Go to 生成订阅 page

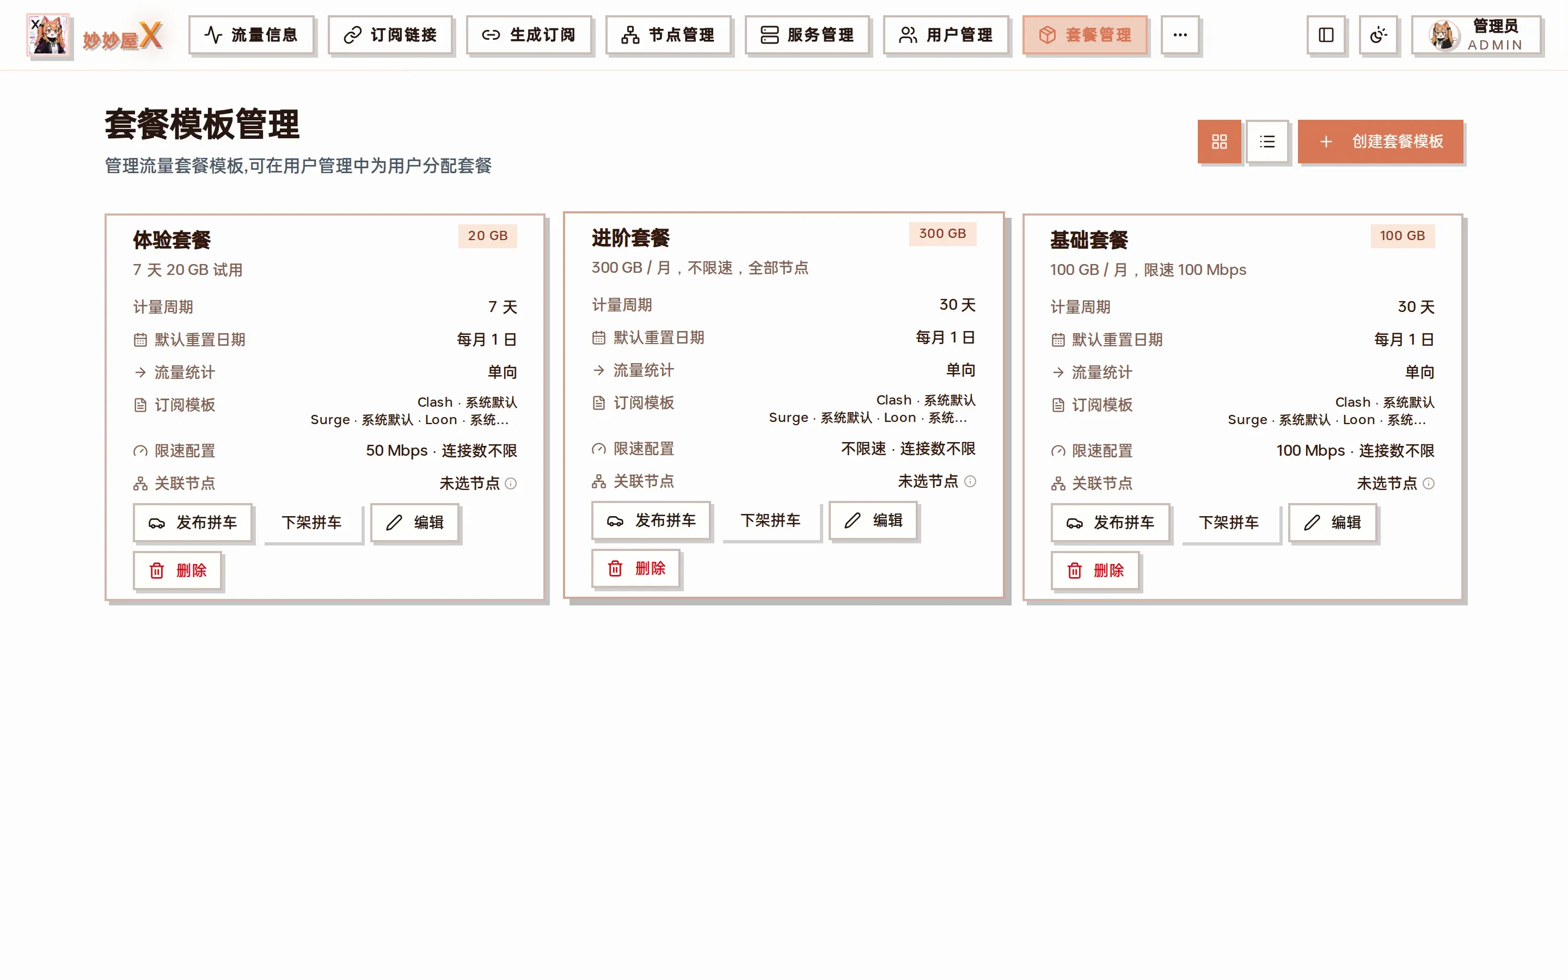coord(529,35)
